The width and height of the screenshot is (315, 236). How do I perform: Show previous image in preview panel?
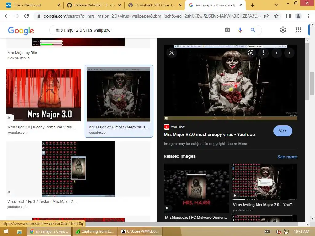[277, 53]
